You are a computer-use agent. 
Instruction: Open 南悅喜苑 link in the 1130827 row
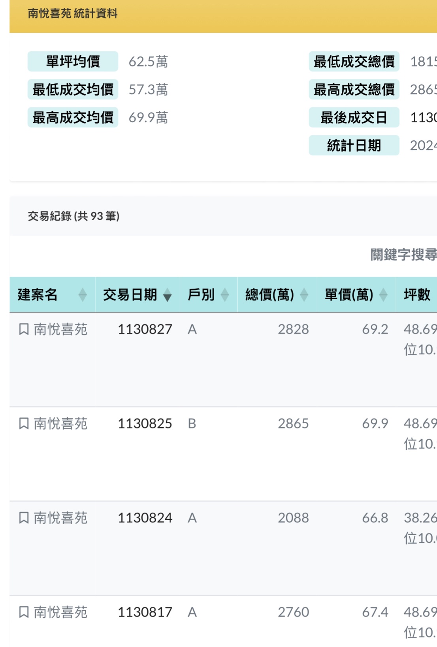[x=60, y=329]
